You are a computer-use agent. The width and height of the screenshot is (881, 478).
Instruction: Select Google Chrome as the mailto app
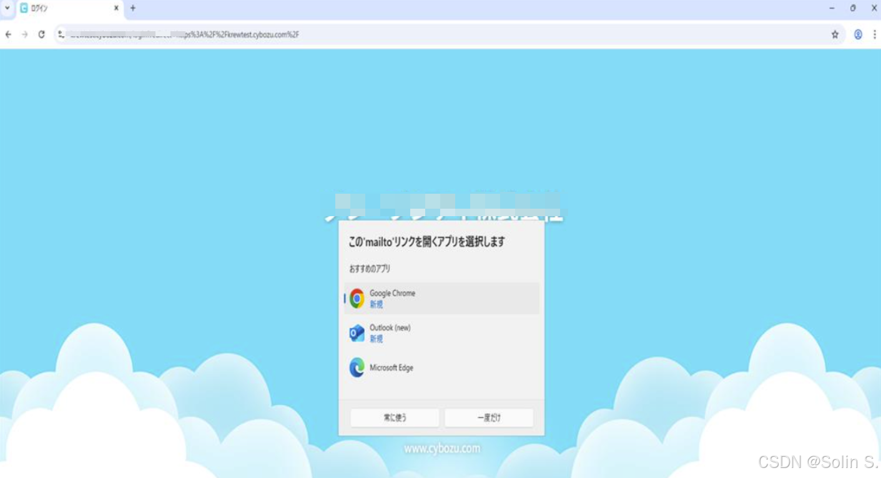click(441, 298)
